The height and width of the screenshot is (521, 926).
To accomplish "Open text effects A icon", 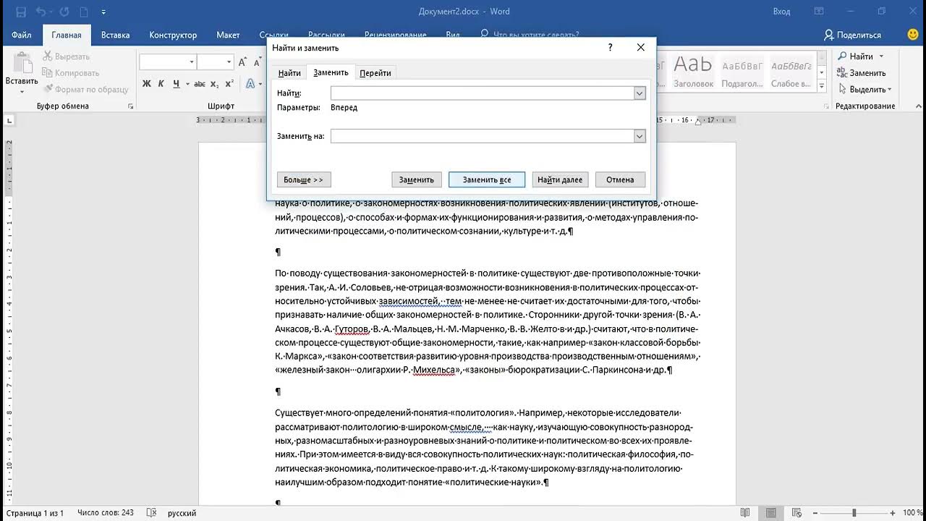I will tap(250, 83).
